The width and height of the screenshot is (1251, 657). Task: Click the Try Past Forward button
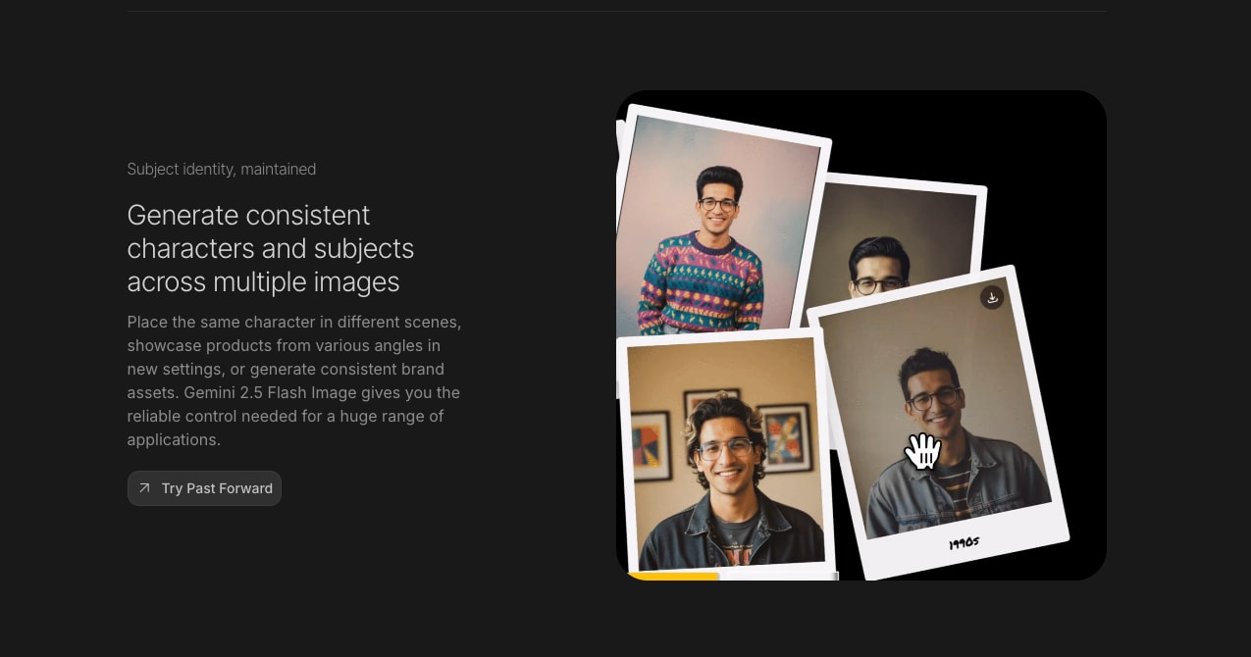pyautogui.click(x=204, y=488)
